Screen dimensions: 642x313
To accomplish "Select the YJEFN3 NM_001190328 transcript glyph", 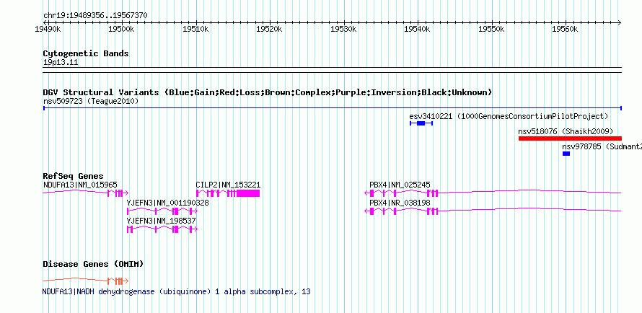I will (x=162, y=211).
